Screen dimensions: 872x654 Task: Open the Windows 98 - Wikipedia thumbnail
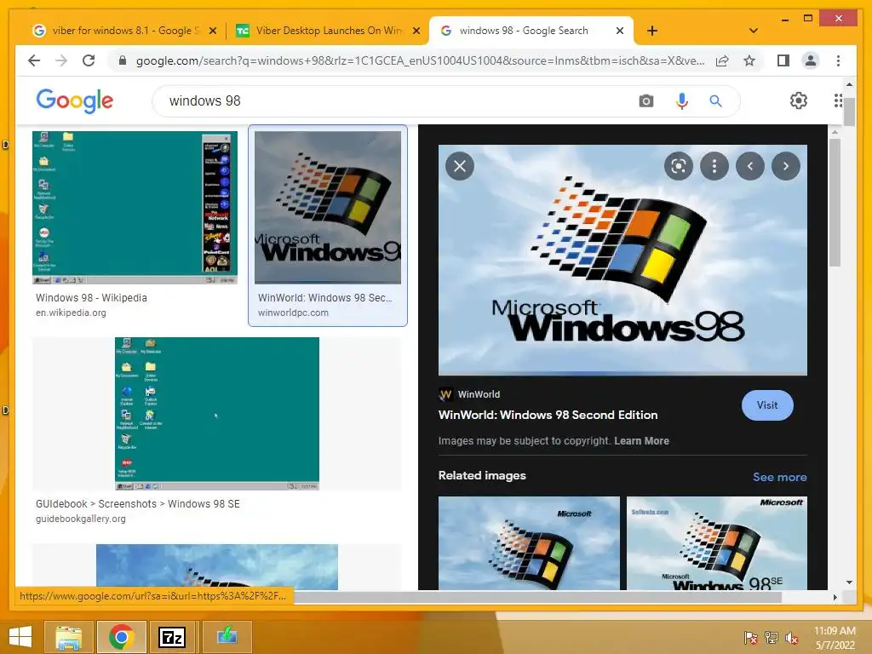click(135, 208)
